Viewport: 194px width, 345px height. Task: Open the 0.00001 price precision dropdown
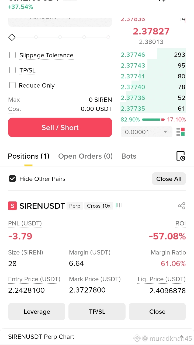[146, 132]
